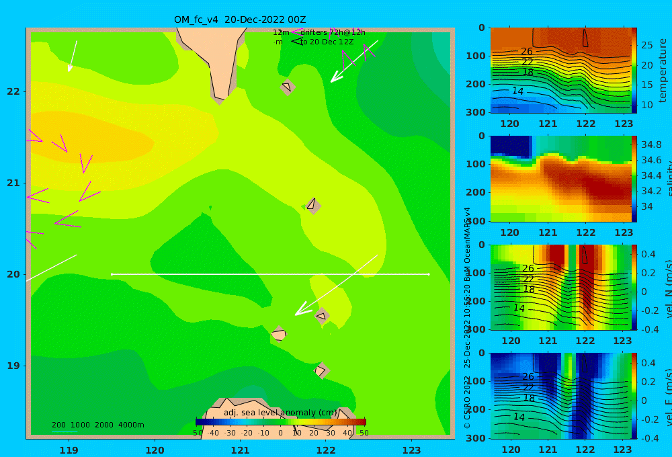The height and width of the screenshot is (457, 672).
Task: Select the 'vel. N (m/s)' axis label
Action: point(668,289)
